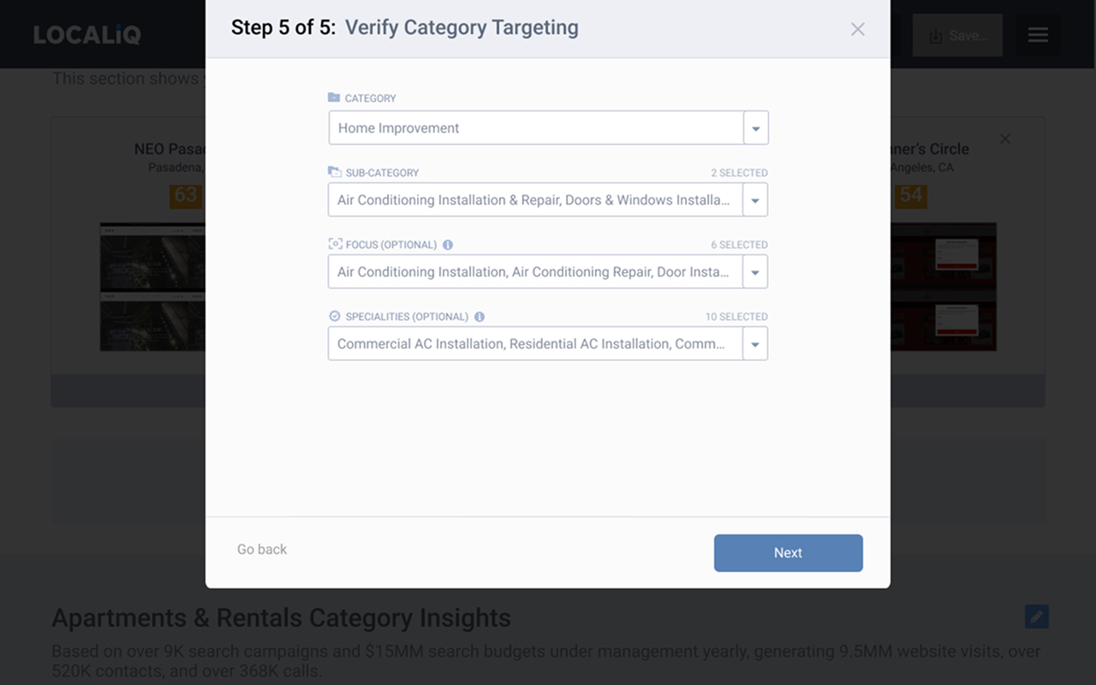Click the Next button
The image size is (1096, 685).
789,553
